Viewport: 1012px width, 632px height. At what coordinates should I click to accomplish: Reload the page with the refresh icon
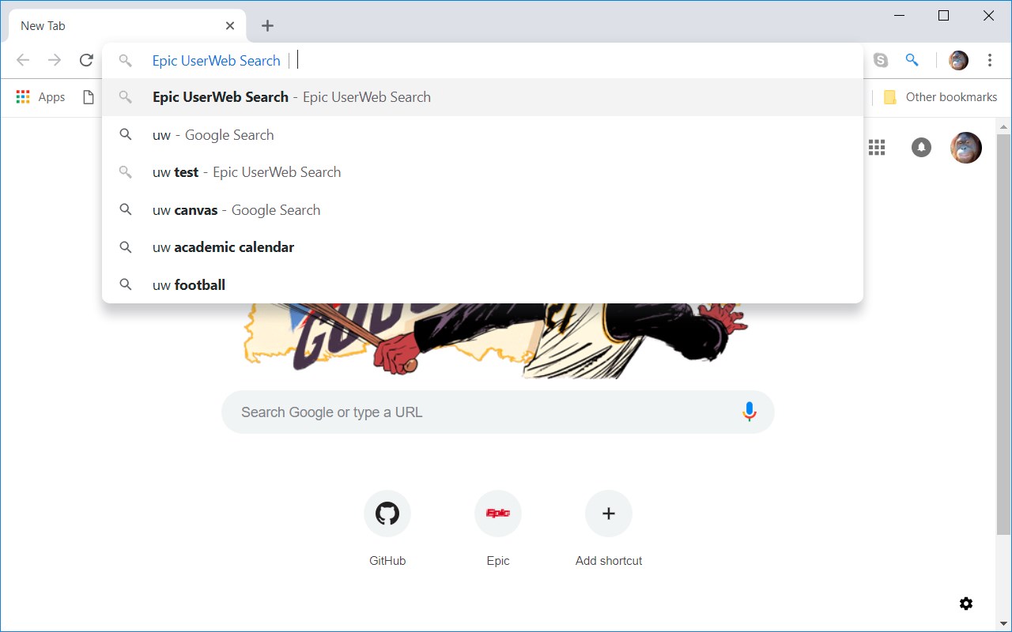pyautogui.click(x=86, y=60)
